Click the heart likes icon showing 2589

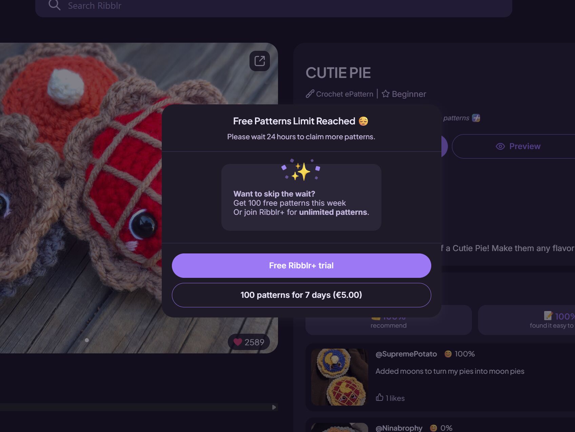pyautogui.click(x=238, y=342)
